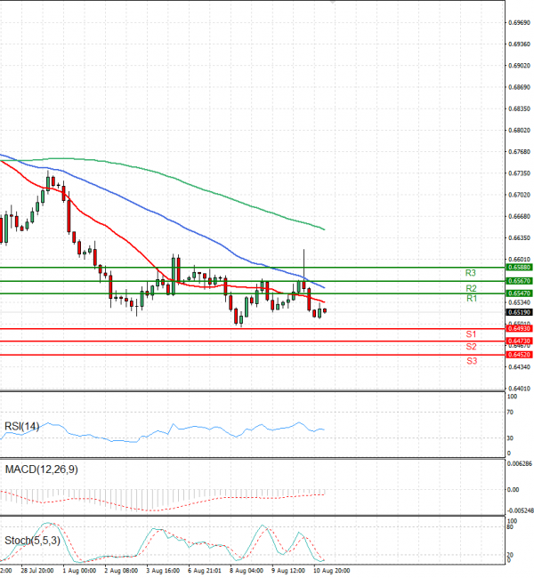534x578 pixels.
Task: Click the Stoch(5,5,3) indicator label
Action: coord(32,541)
